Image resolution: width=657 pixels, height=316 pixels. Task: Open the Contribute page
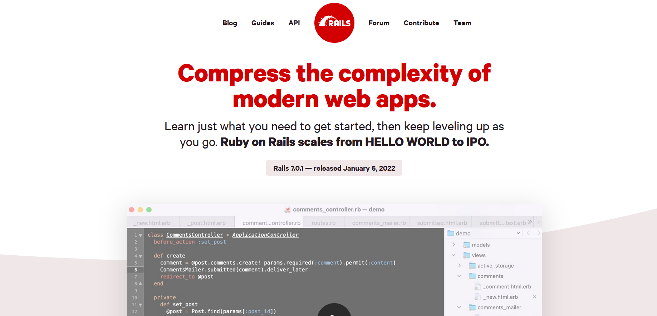(x=421, y=23)
